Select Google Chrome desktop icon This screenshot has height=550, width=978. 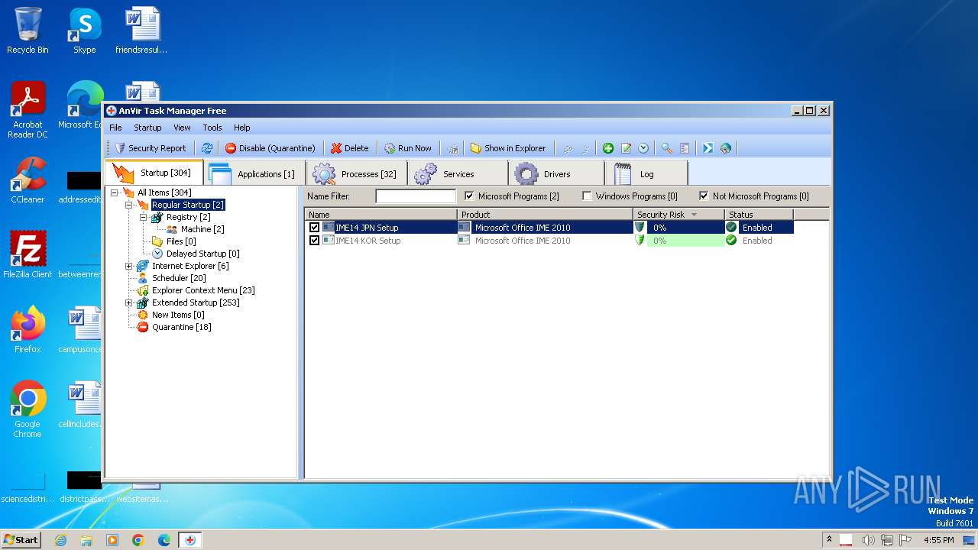[28, 410]
